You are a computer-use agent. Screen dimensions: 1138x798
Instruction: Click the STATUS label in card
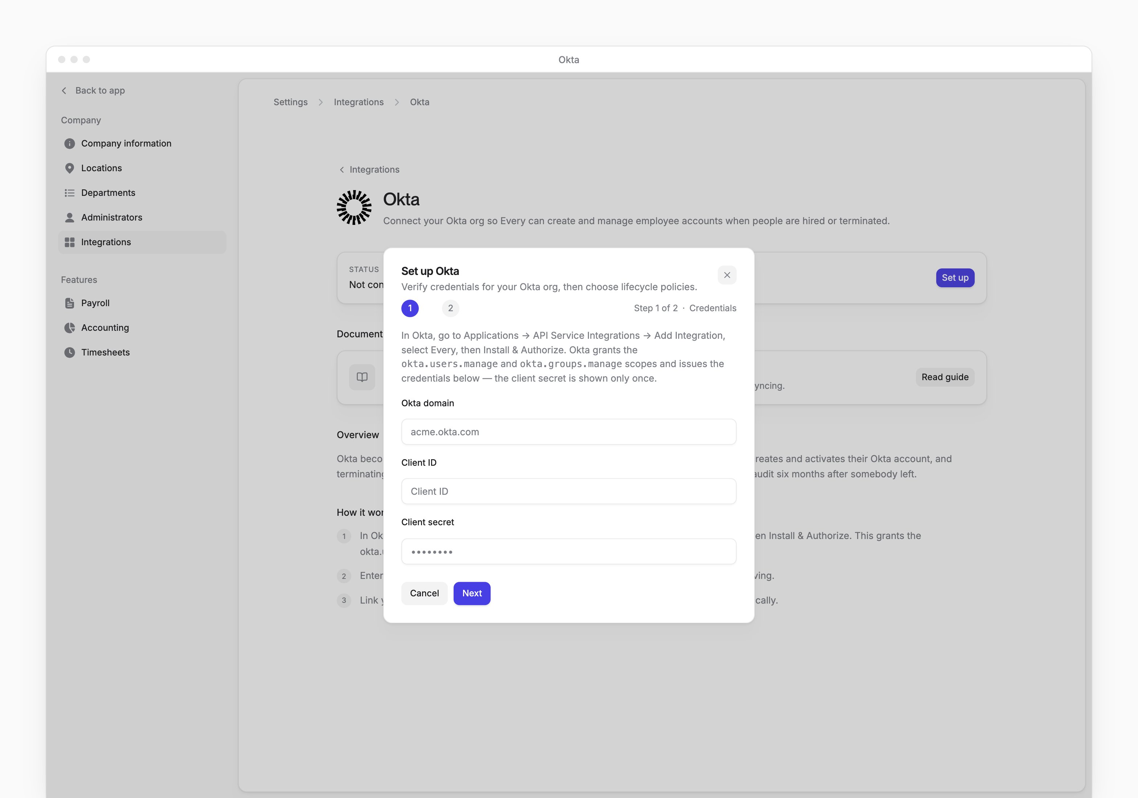(x=364, y=270)
